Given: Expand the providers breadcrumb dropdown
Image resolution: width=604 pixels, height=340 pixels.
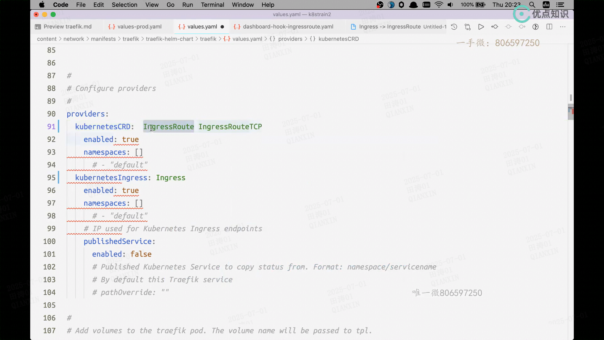Looking at the screenshot, I should point(290,39).
